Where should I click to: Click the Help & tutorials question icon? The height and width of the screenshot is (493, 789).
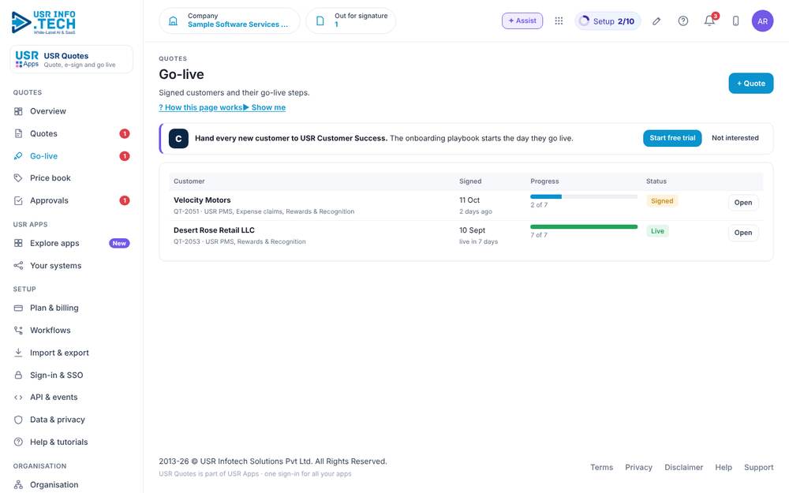coord(18,442)
